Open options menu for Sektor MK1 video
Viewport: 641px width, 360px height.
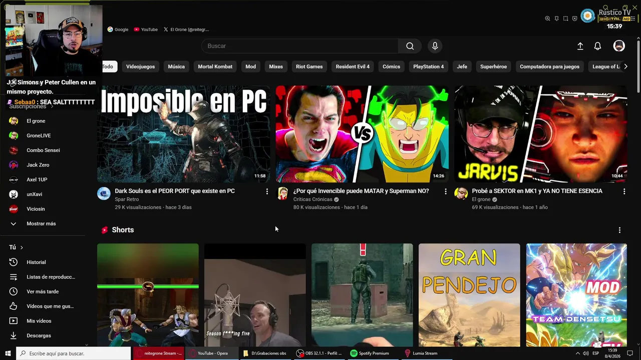click(x=624, y=191)
